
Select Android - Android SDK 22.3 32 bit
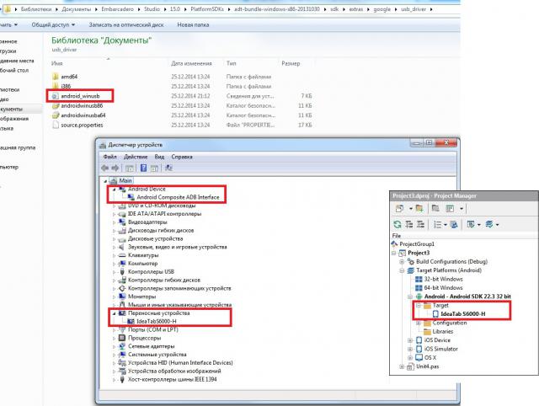click(x=467, y=296)
